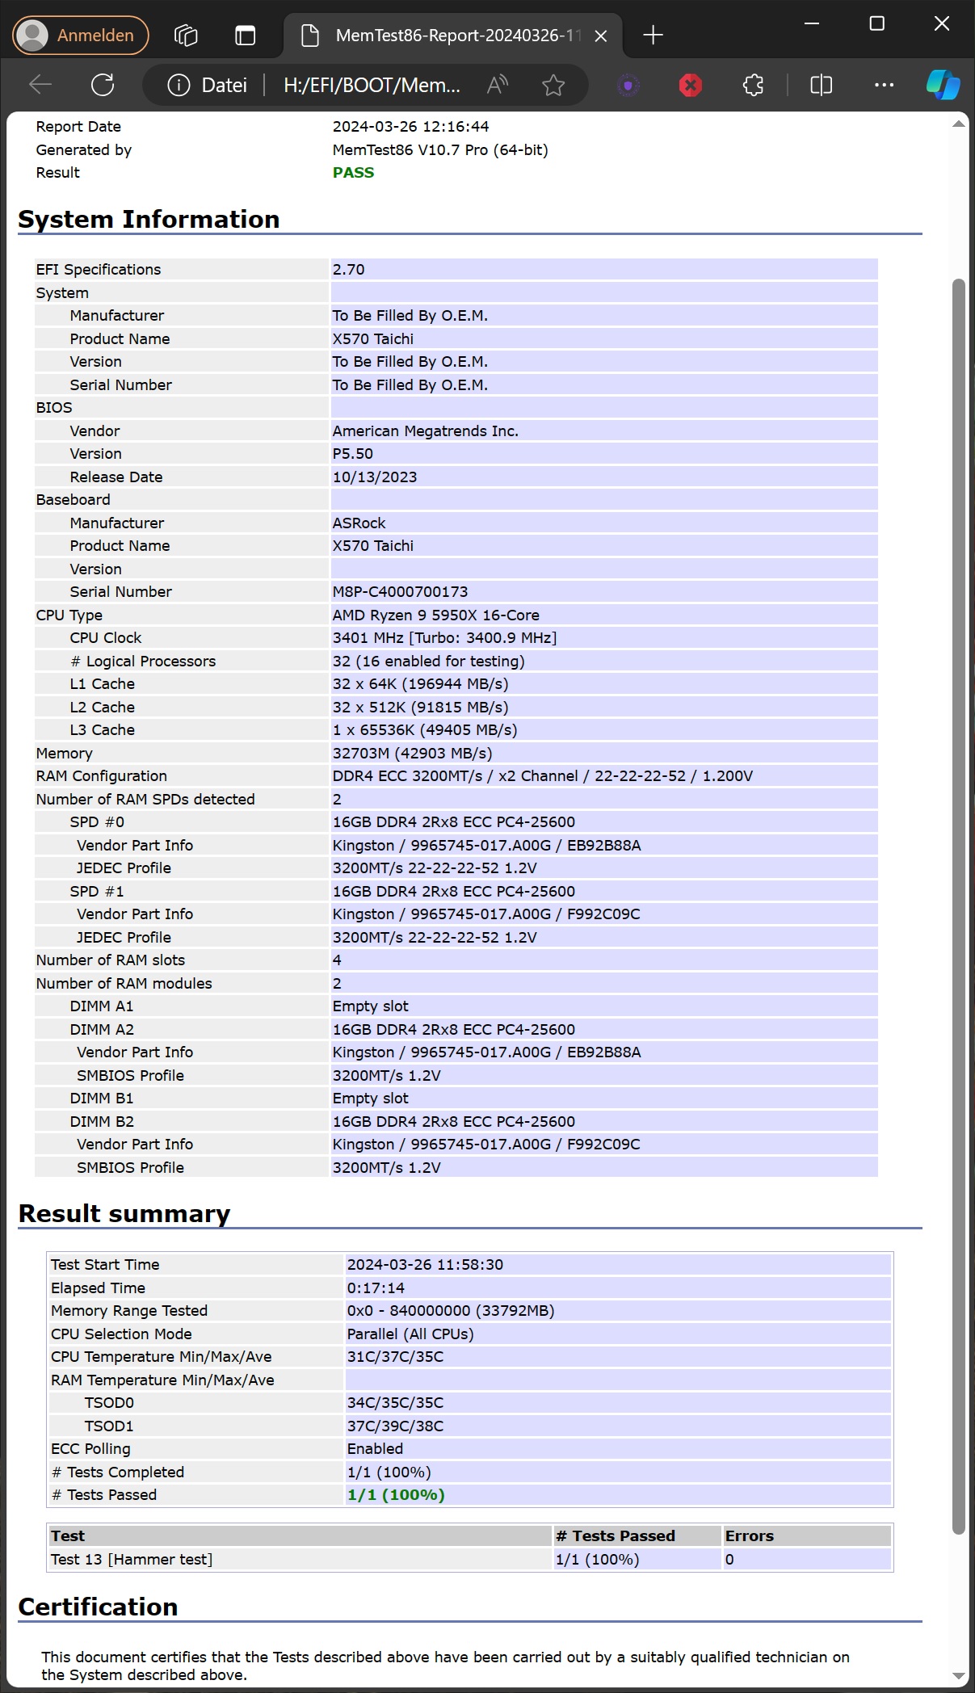Click serial number M8P-C4000700173
This screenshot has width=975, height=1693.
point(400,592)
